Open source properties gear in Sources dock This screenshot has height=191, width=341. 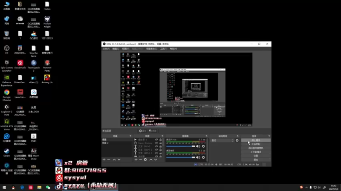tap(145, 160)
